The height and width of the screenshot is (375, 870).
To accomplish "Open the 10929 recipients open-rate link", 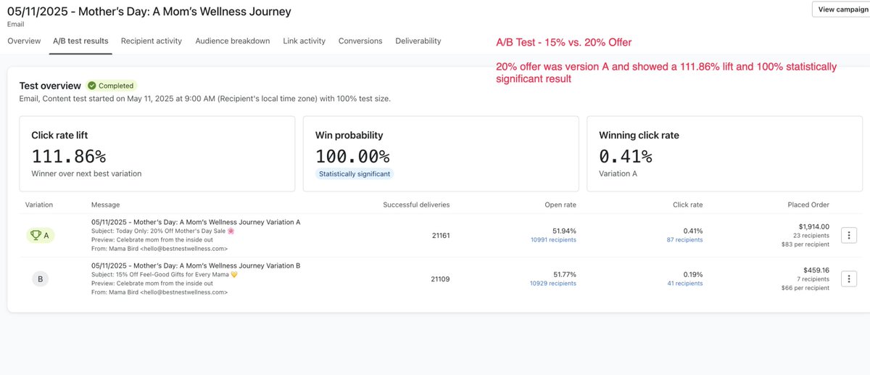I will pos(553,284).
